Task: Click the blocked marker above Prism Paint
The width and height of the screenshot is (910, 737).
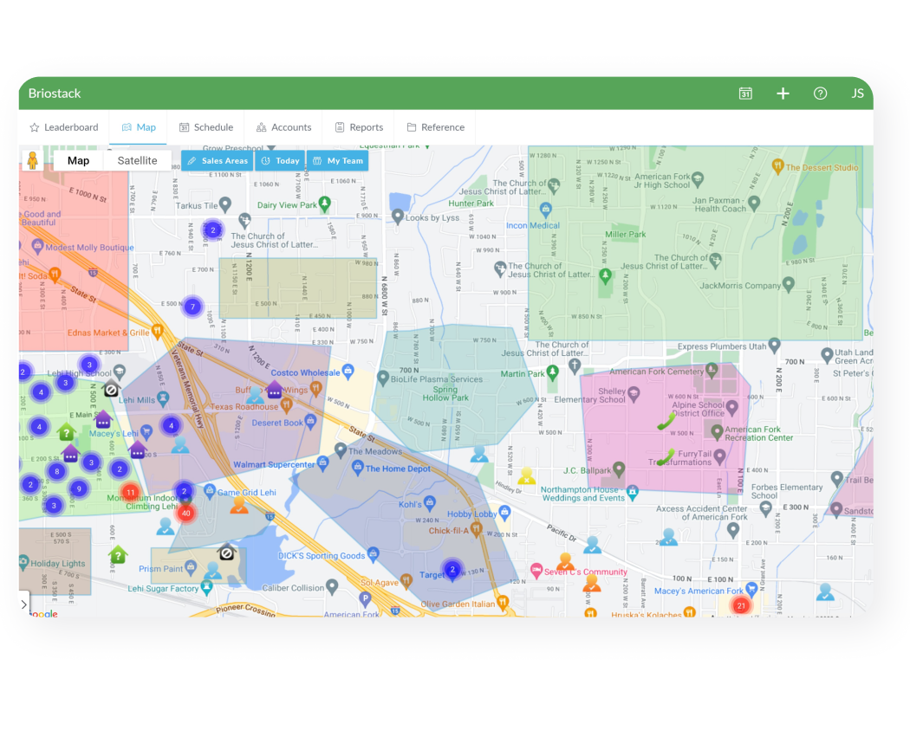Action: pos(227,553)
